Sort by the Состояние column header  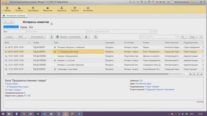pyautogui.click(x=132, y=43)
